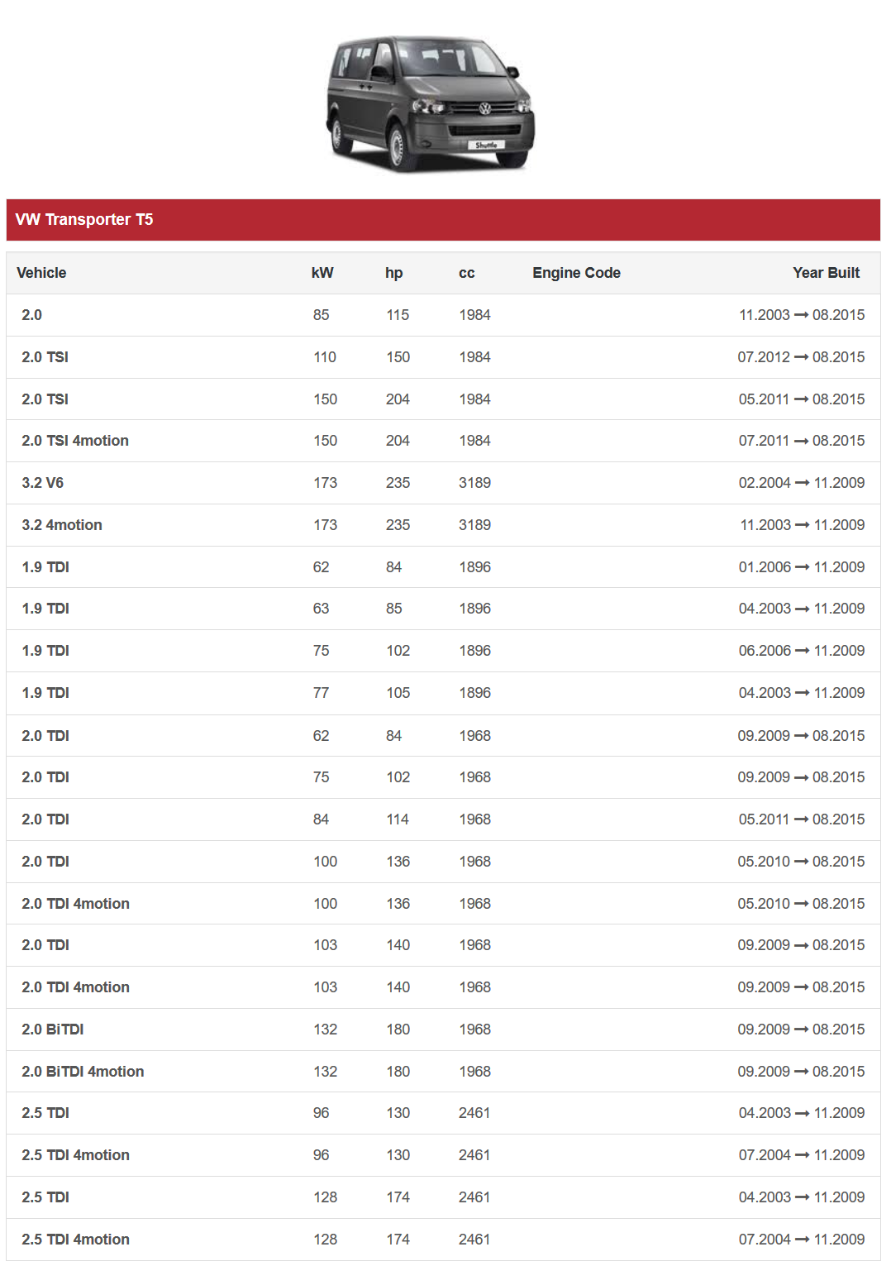The height and width of the screenshot is (1266, 891).
Task: Click the hp column header
Action: [x=393, y=273]
